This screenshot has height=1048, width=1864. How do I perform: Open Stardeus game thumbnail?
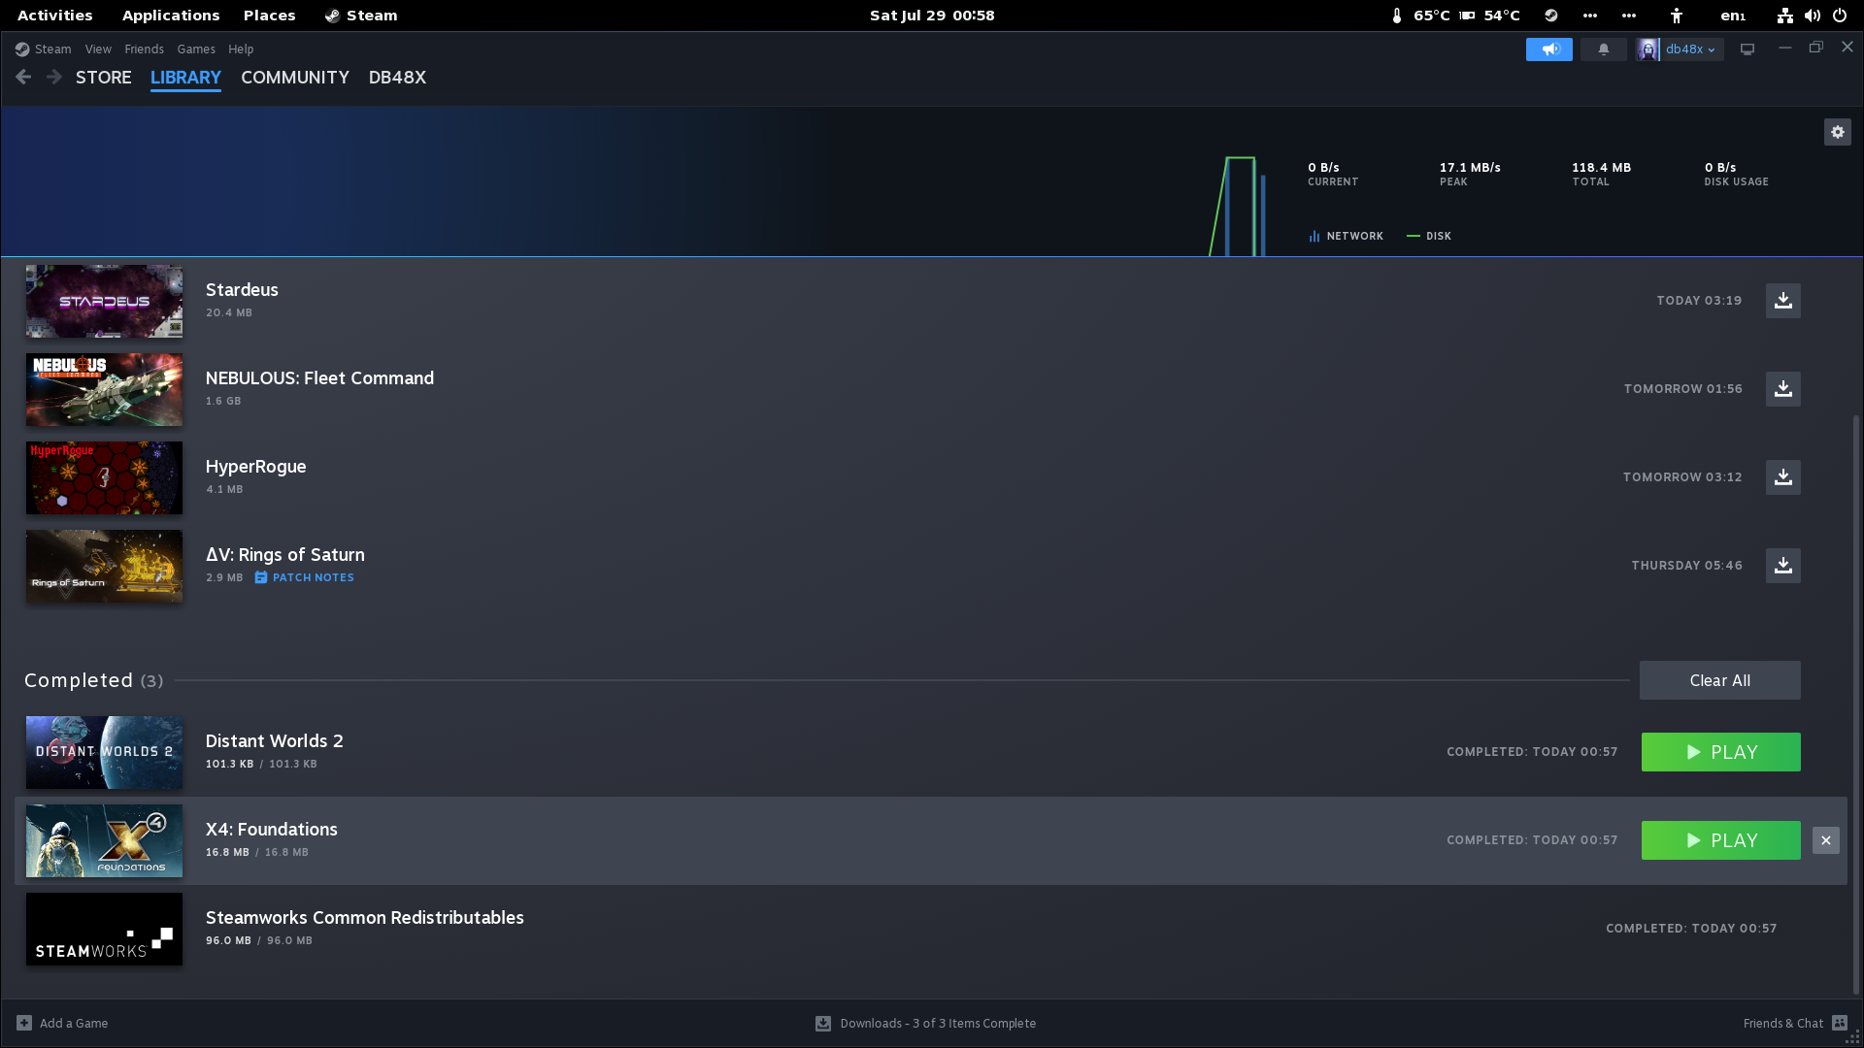pos(104,301)
